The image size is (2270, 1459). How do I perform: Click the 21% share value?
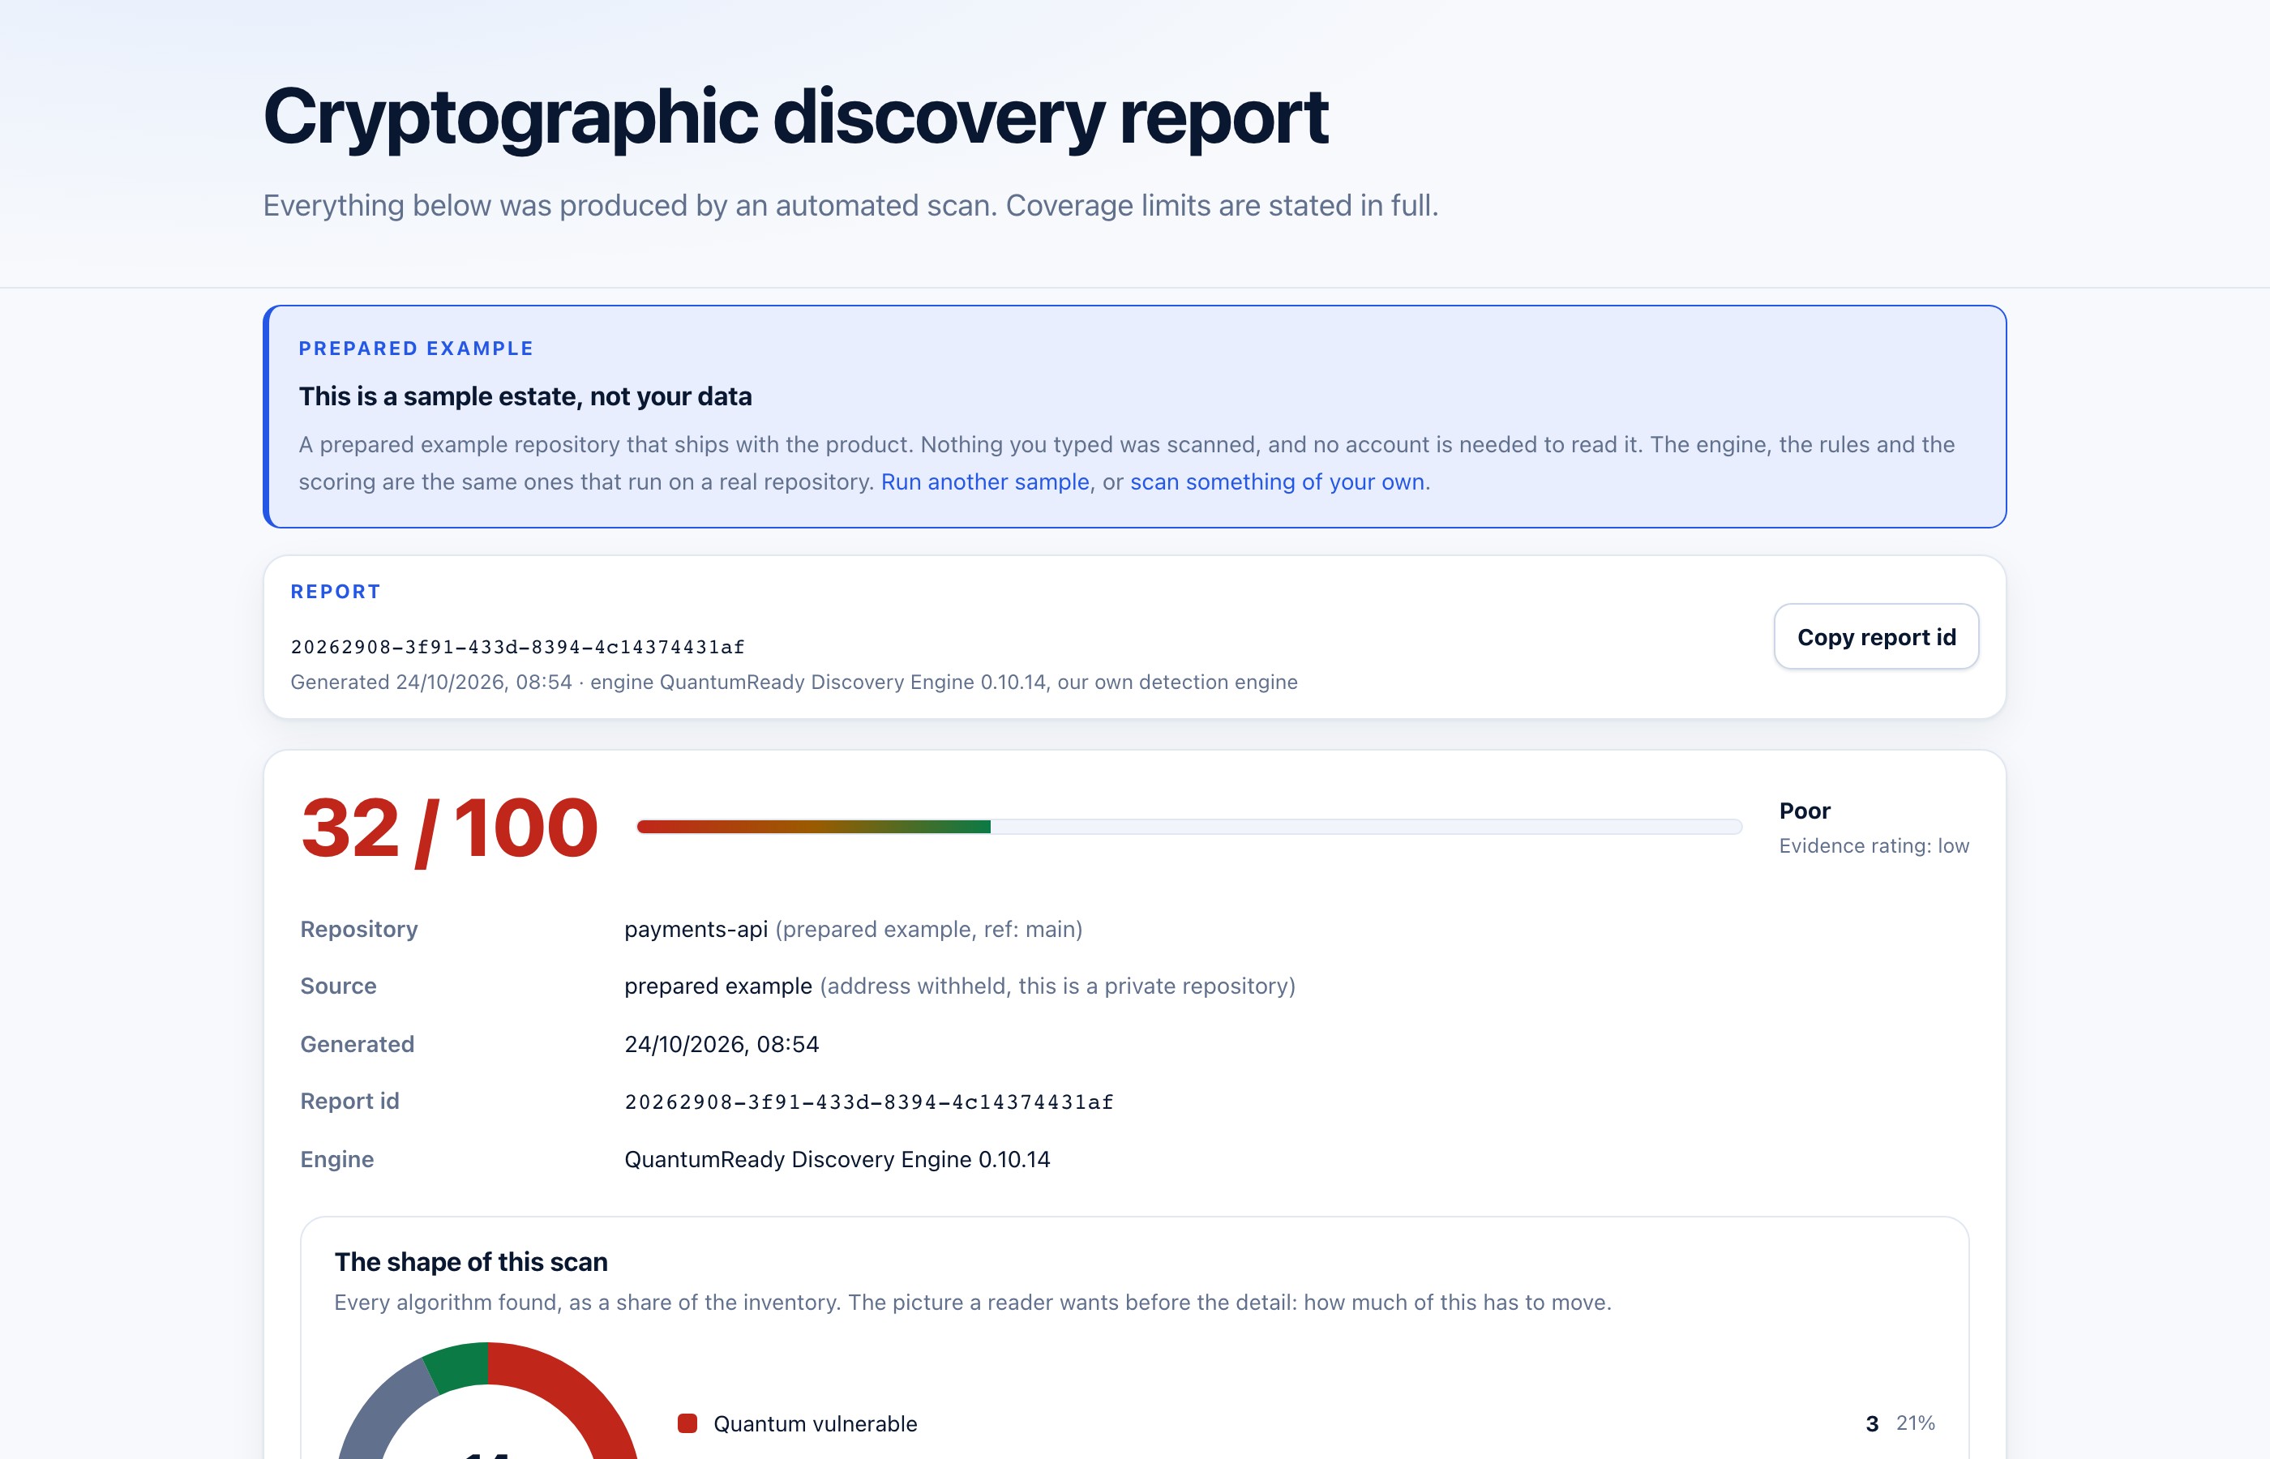[1915, 1423]
